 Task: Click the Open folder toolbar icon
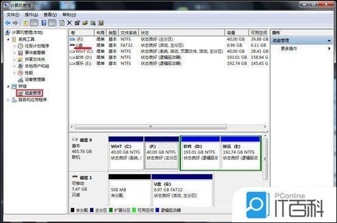[x=85, y=23]
